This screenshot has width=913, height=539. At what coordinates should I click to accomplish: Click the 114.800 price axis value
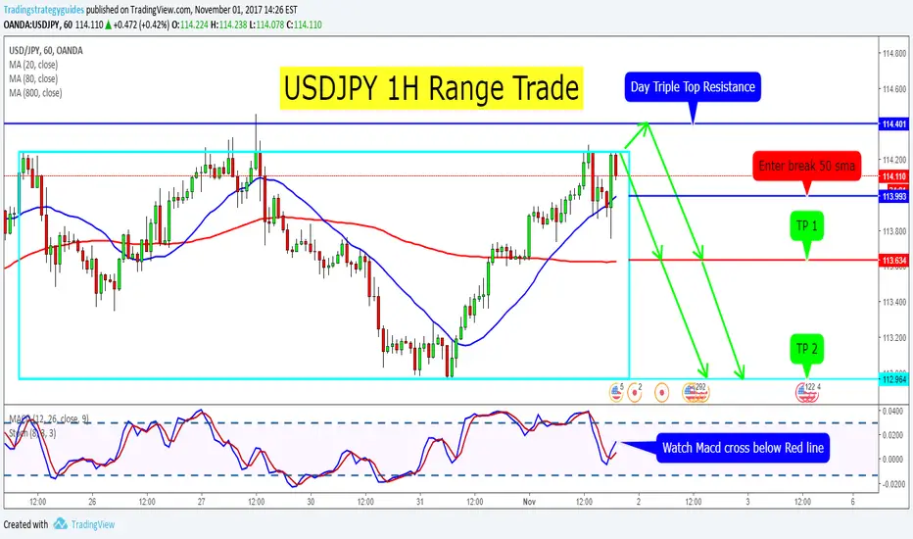[894, 54]
